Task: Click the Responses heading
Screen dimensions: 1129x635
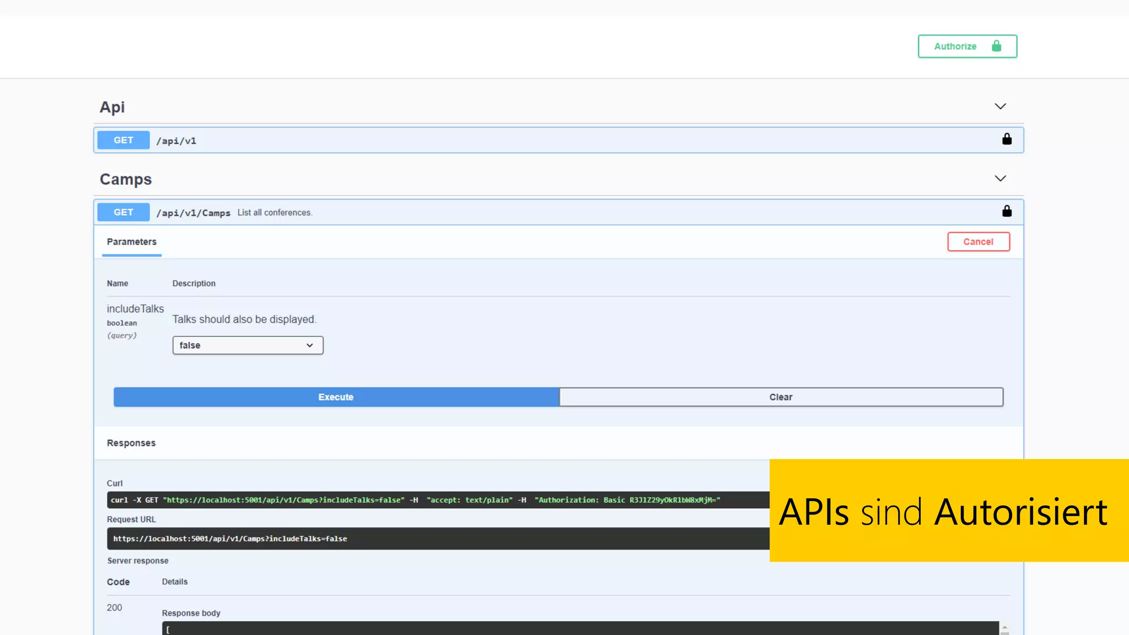Action: [131, 443]
